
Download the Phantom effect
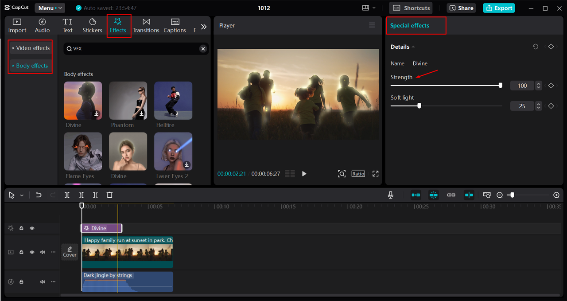[x=141, y=113]
